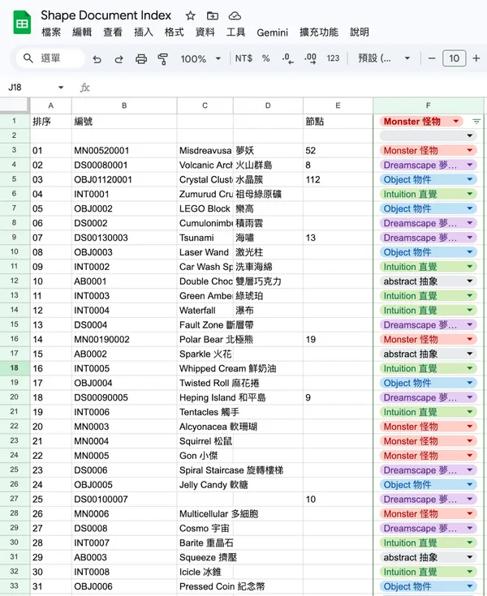The image size is (487, 596).
Task: Open the 編輯 menu
Action: click(x=82, y=32)
